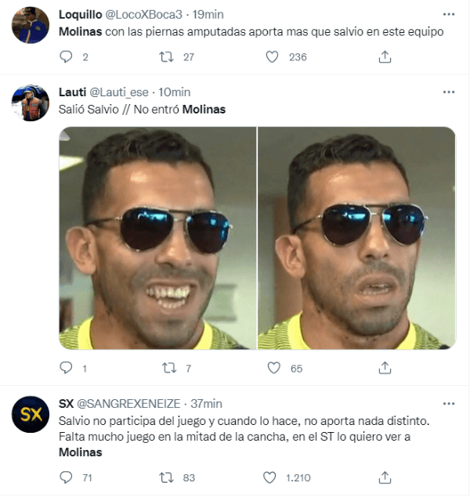Screen dimensions: 470x497
Task: View the serious-face sunglasses photo on right
Action: (356, 238)
